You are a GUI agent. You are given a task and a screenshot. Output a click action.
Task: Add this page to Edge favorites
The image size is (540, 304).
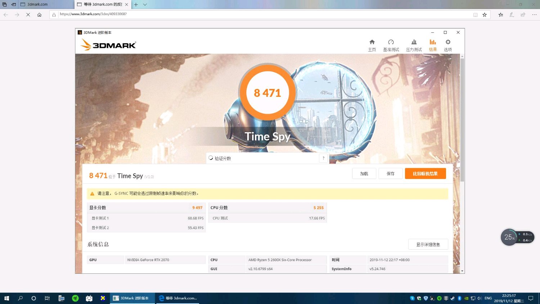point(485,15)
